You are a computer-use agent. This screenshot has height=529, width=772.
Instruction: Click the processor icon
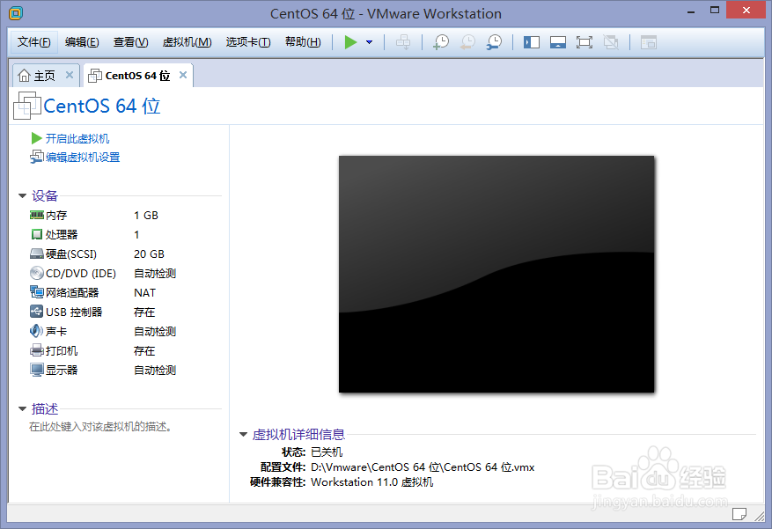pos(37,235)
